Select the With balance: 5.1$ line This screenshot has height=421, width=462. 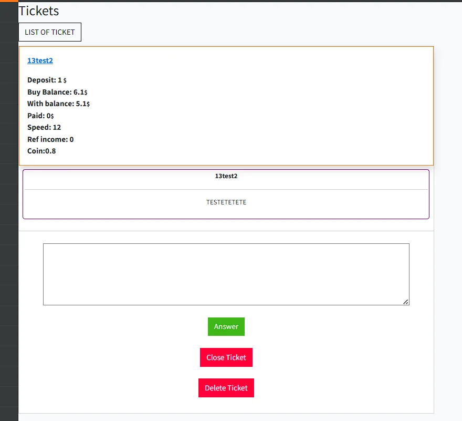58,104
